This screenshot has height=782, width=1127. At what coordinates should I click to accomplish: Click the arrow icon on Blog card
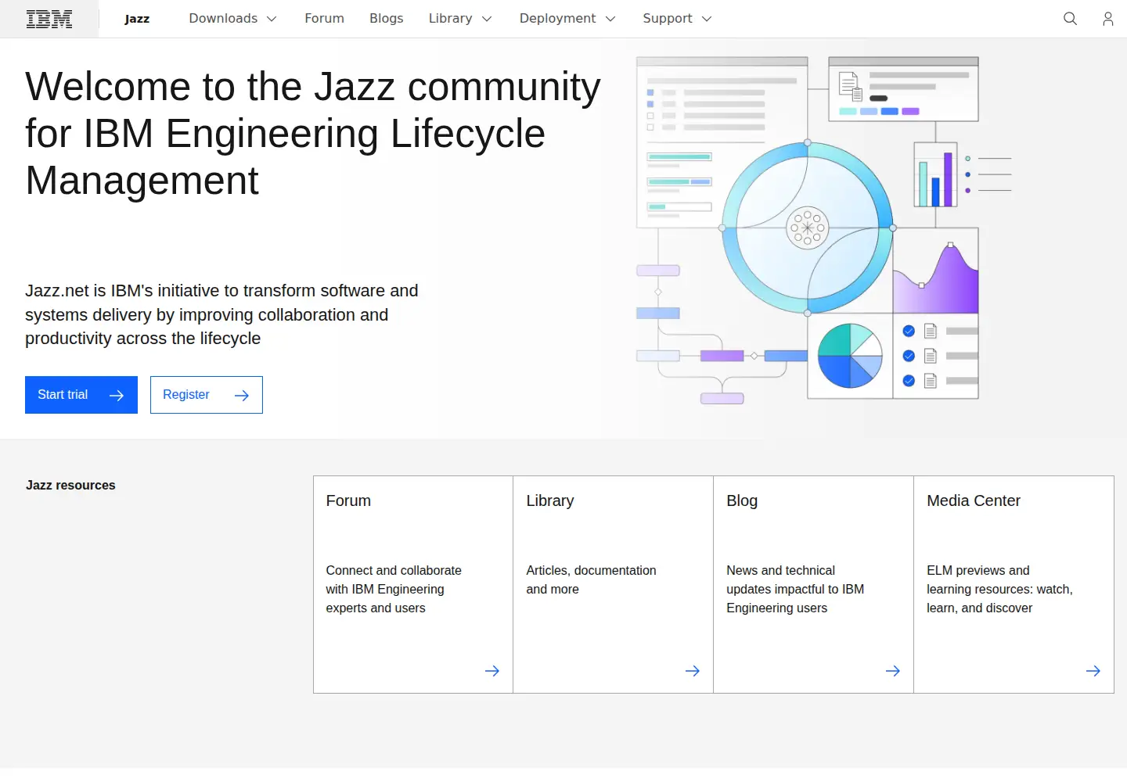893,671
